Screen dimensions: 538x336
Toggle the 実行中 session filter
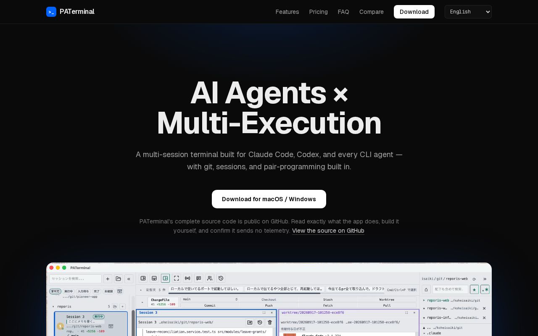coord(69,291)
